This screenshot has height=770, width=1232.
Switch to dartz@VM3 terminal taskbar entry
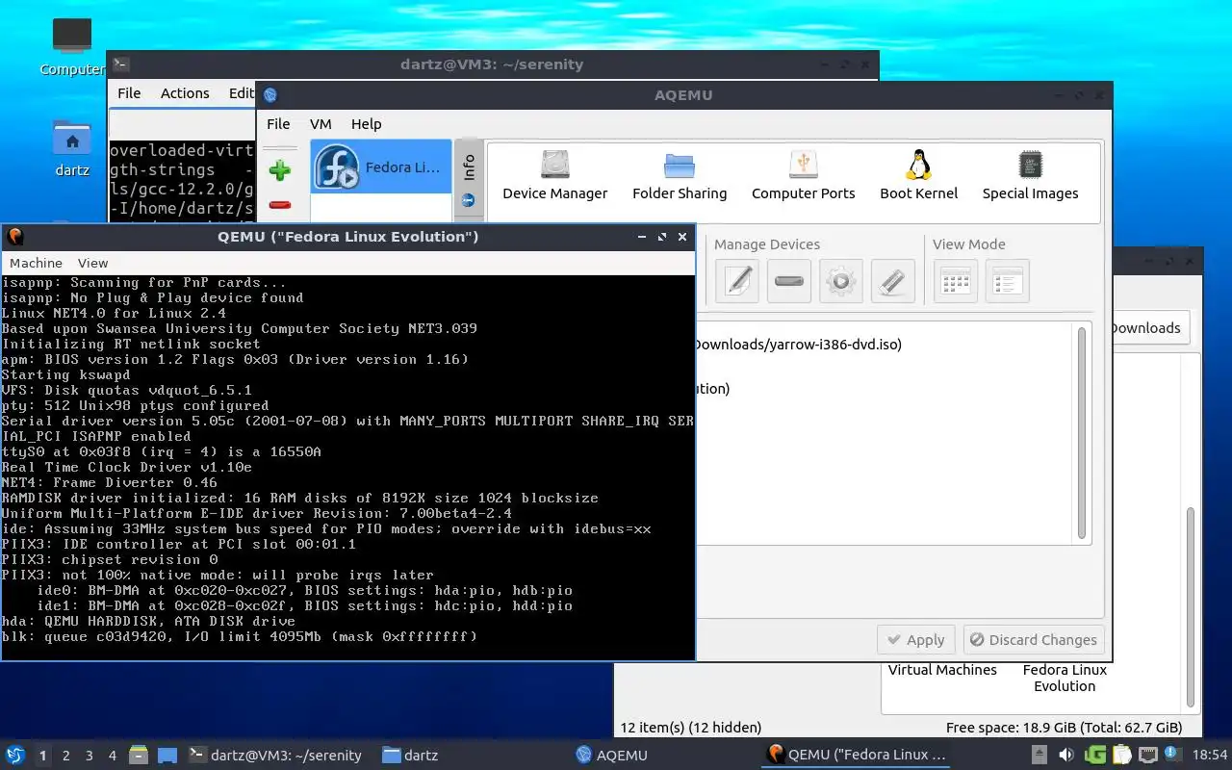tap(275, 756)
